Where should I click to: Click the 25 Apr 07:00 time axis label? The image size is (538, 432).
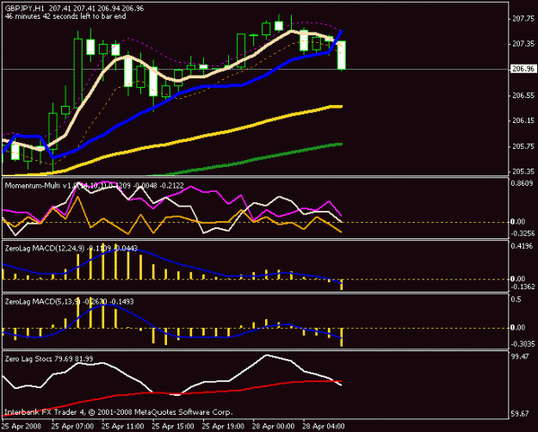click(73, 427)
